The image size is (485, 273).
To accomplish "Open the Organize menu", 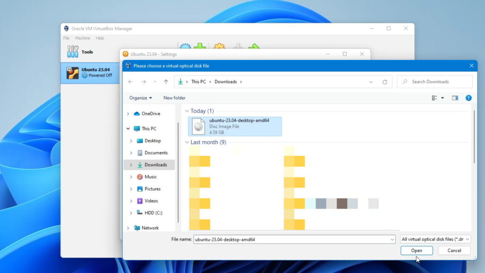I will [140, 98].
